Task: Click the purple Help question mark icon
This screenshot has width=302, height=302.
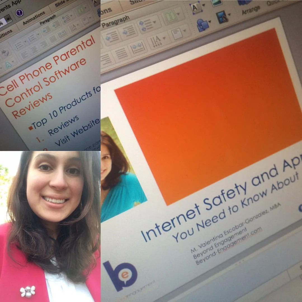Action: (19, 13)
